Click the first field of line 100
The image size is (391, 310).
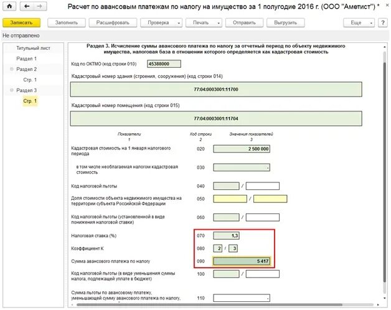pos(226,274)
